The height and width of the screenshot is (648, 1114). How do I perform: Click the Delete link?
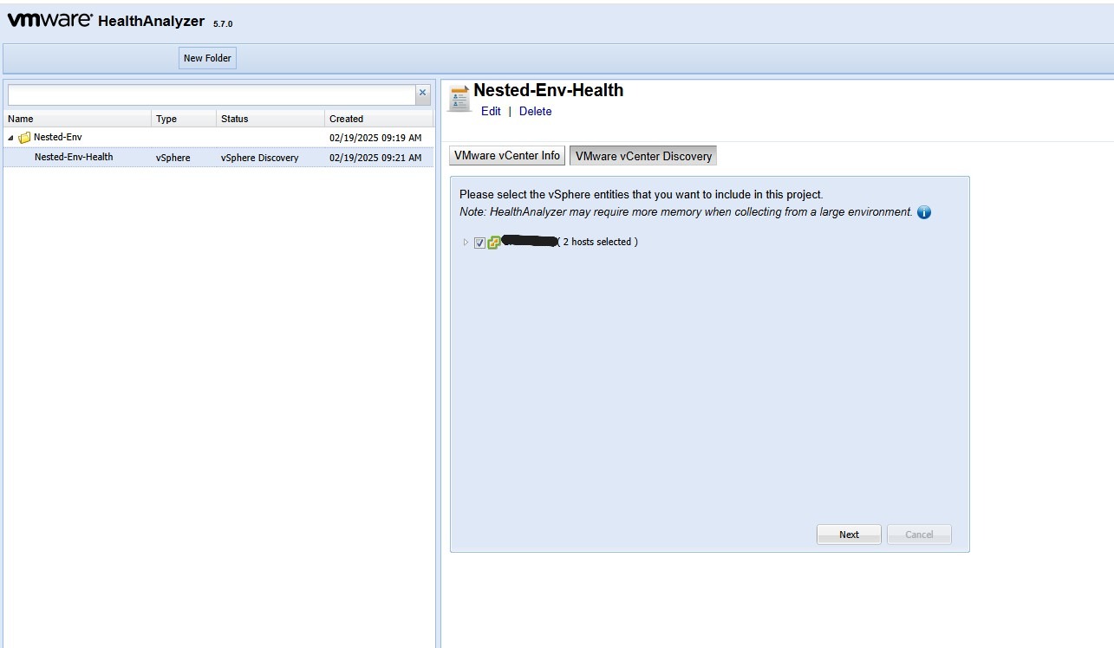click(535, 111)
